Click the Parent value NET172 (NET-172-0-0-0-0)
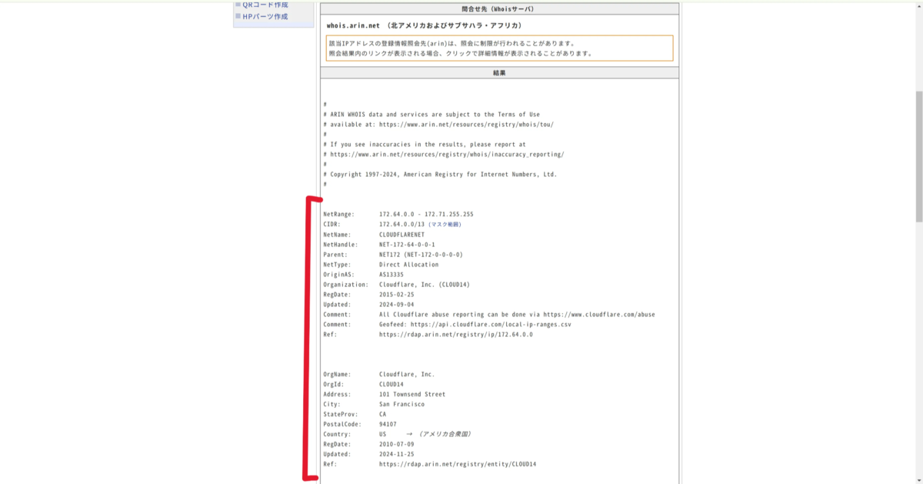Image resolution: width=923 pixels, height=484 pixels. pos(421,254)
